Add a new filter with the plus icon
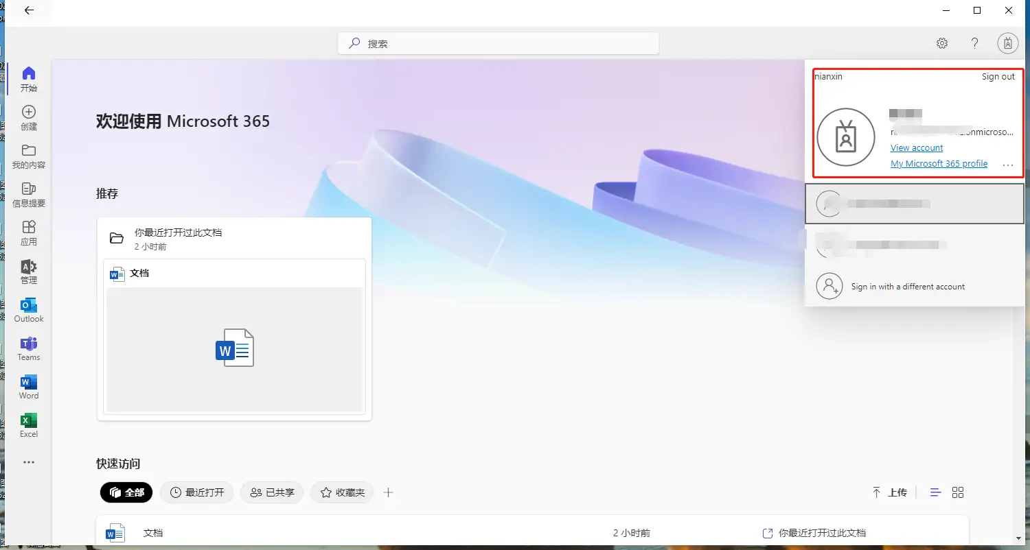The image size is (1030, 550). coord(388,492)
